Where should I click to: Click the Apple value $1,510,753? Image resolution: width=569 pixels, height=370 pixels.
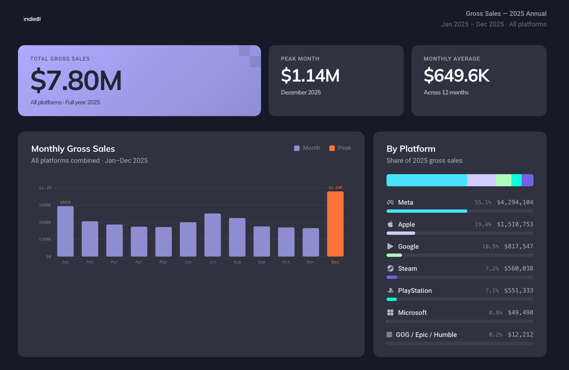coord(515,224)
